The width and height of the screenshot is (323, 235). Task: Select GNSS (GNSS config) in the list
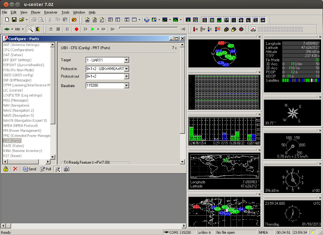tap(18, 75)
